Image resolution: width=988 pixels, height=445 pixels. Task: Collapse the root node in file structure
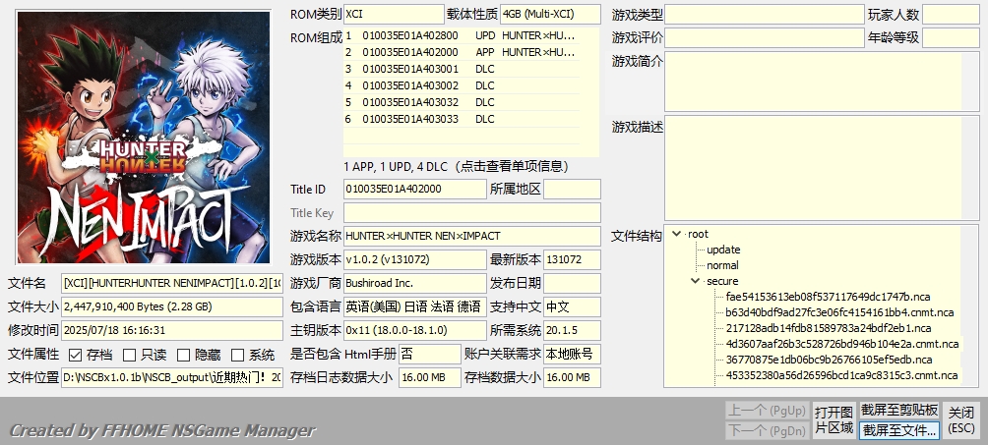coord(677,234)
